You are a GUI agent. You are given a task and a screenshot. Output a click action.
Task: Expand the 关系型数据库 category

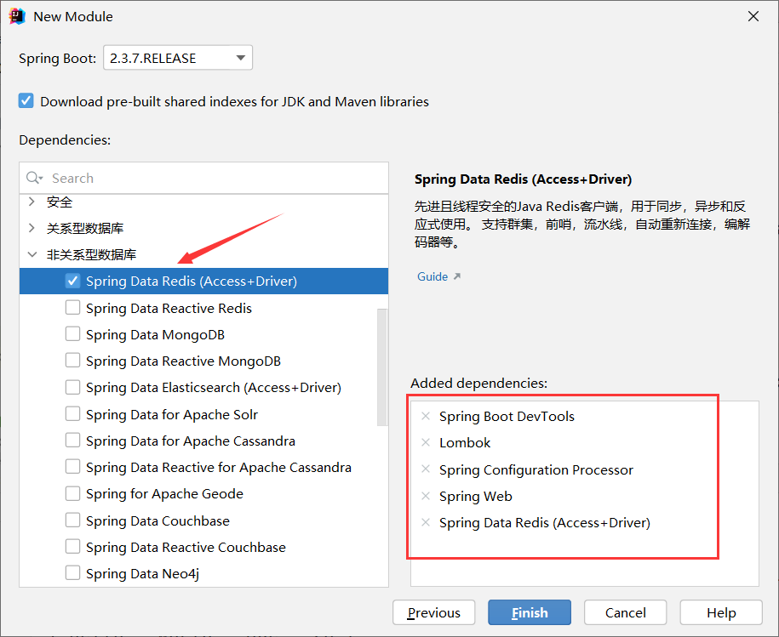tap(32, 228)
